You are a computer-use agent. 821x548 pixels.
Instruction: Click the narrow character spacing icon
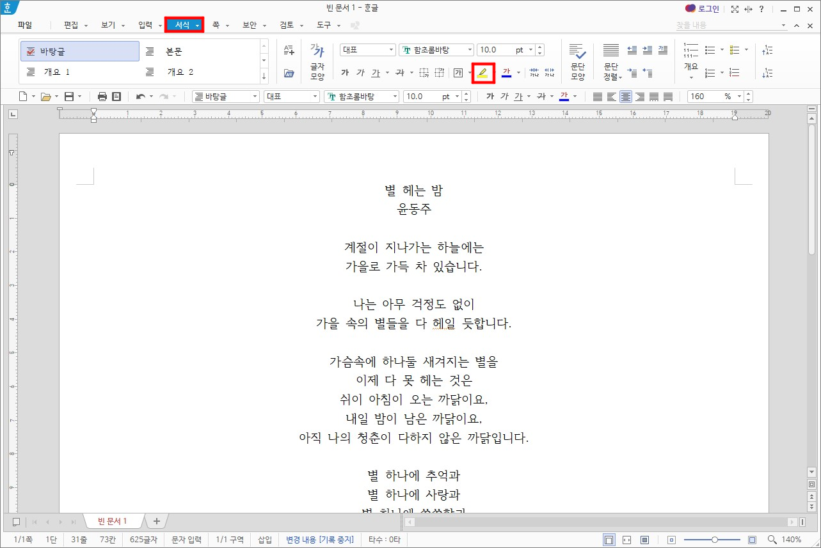point(534,72)
